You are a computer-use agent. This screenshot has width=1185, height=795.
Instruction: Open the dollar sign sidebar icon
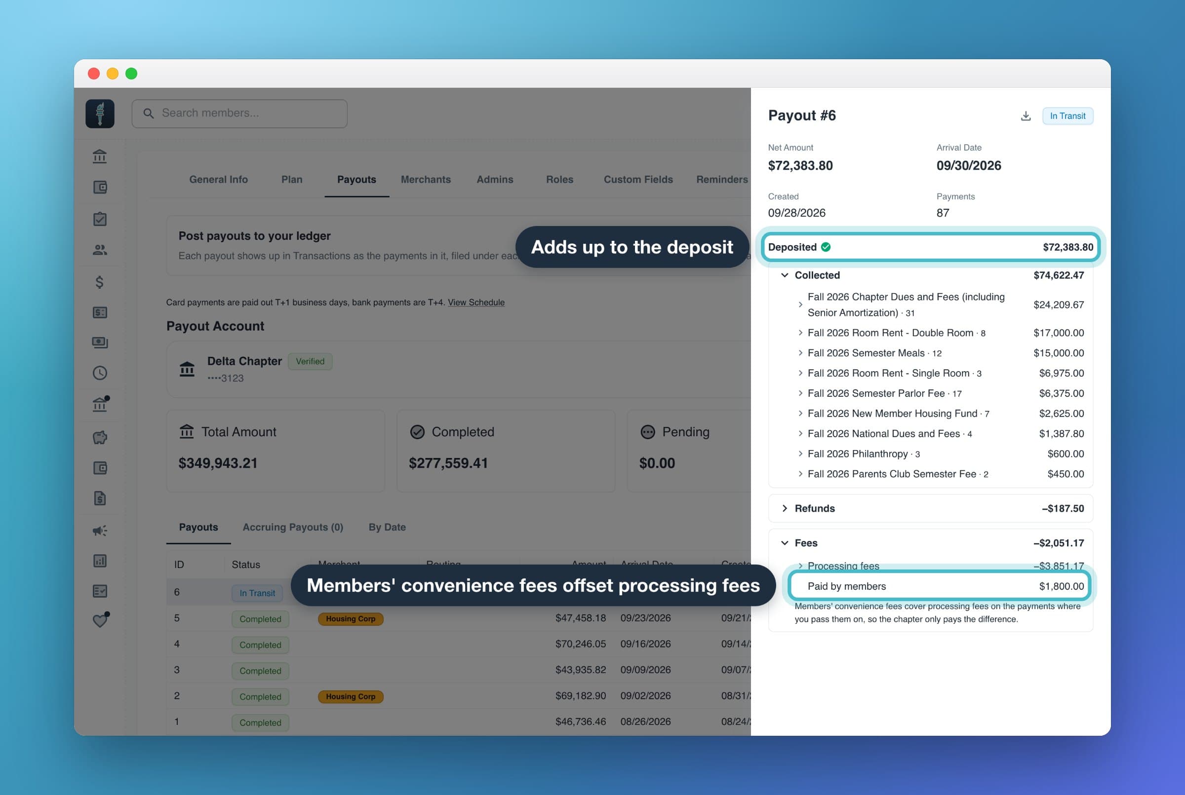click(x=100, y=282)
